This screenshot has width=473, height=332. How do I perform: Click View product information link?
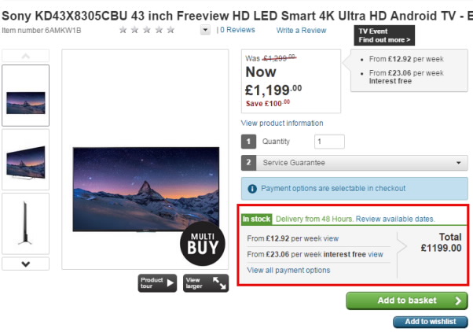282,124
